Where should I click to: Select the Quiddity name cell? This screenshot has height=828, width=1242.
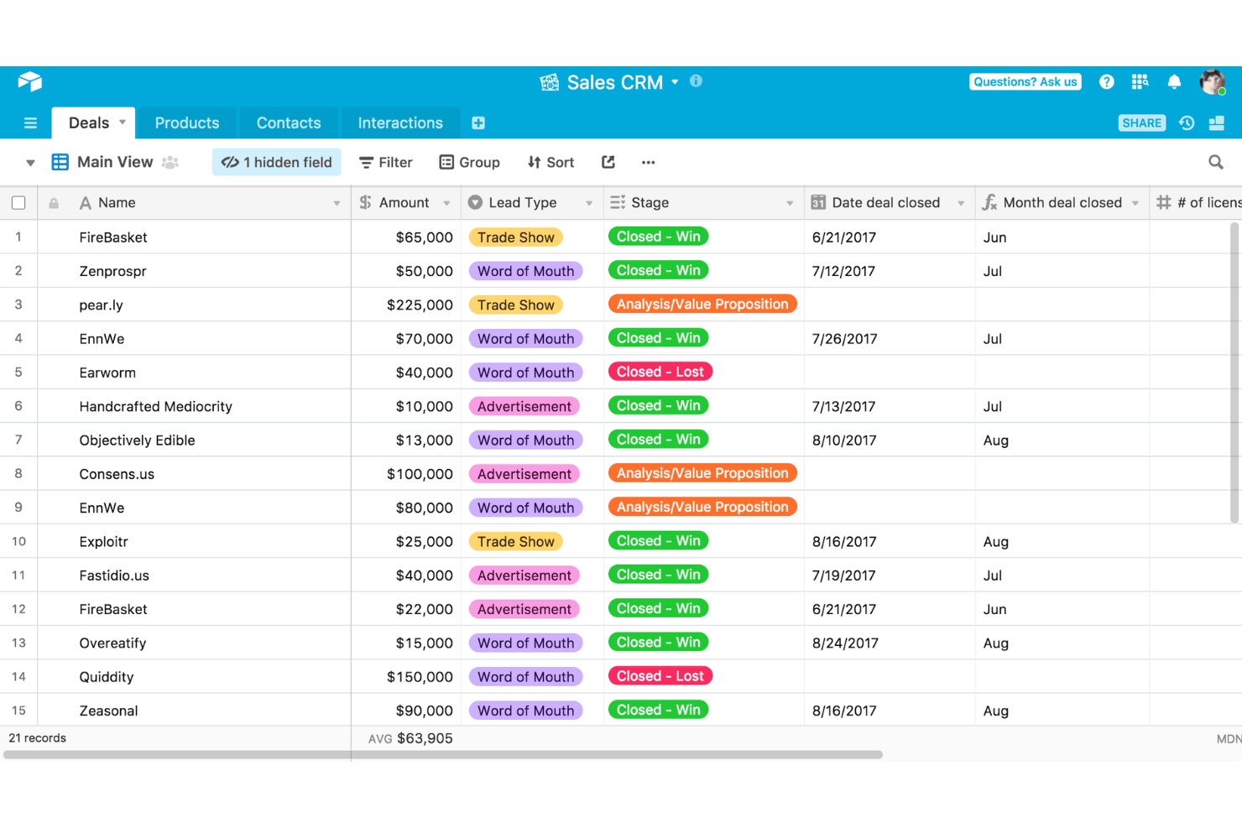pyautogui.click(x=195, y=676)
